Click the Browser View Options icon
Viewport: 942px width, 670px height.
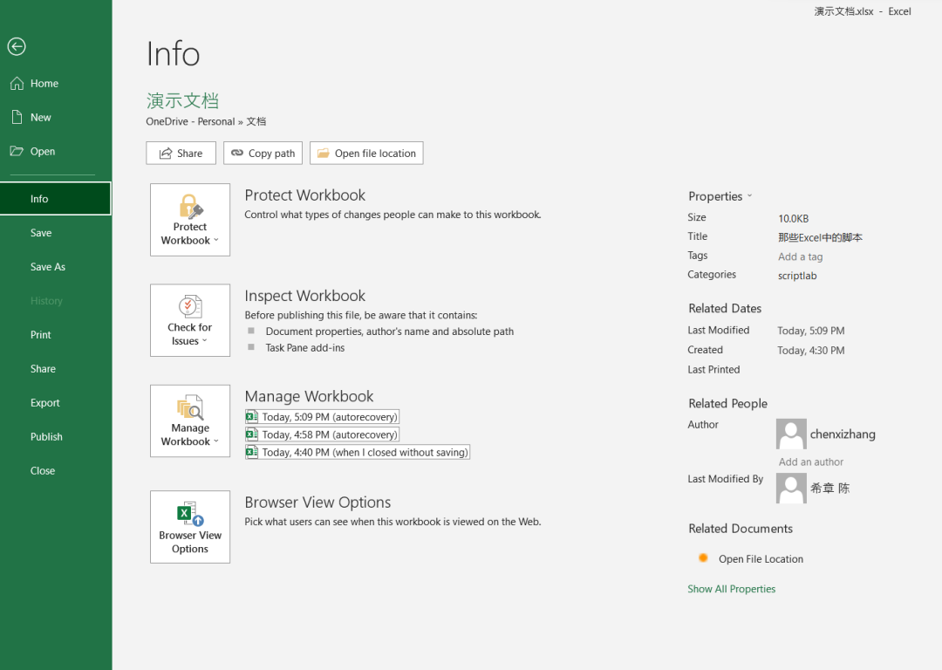coord(190,514)
